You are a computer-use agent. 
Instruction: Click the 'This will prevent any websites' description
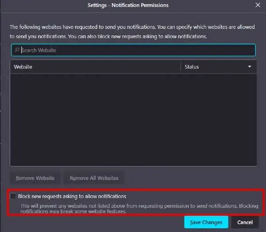139,208
